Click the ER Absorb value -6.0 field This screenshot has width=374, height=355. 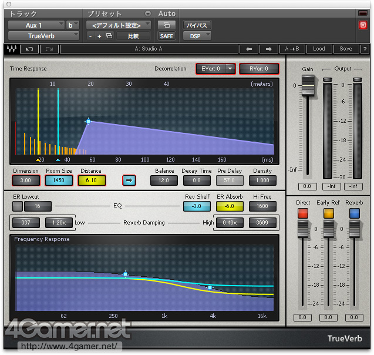230,206
